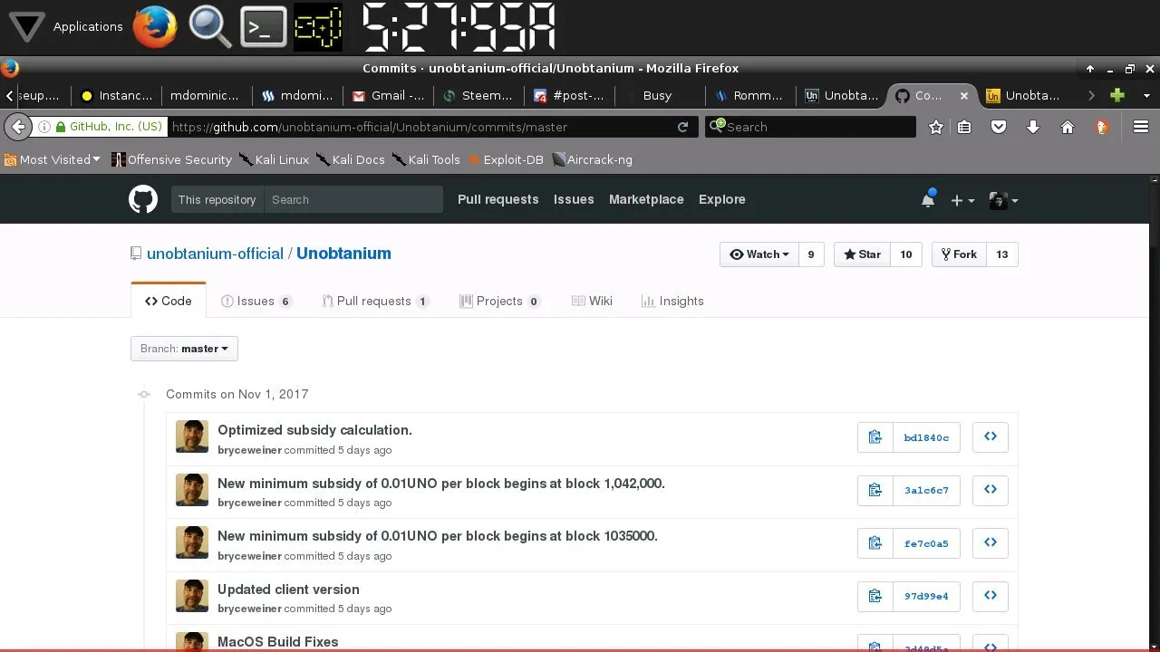Image resolution: width=1160 pixels, height=652 pixels.
Task: Bookmark this page with the star
Action: tap(936, 127)
